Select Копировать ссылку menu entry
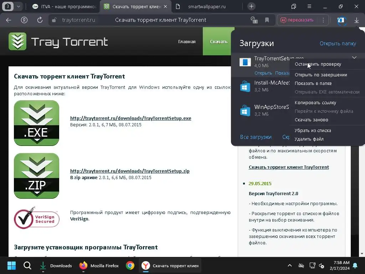 (327, 103)
